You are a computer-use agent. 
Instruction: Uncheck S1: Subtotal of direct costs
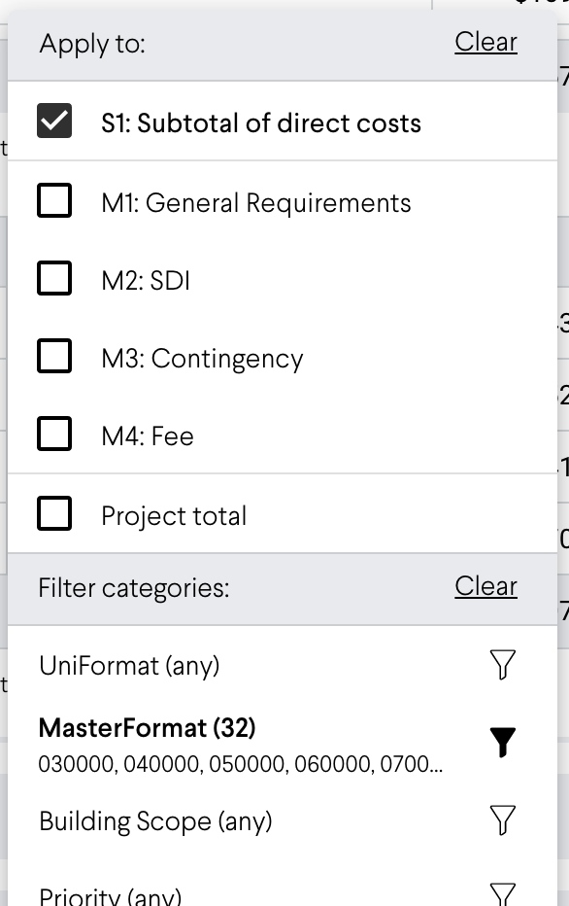[x=54, y=121]
